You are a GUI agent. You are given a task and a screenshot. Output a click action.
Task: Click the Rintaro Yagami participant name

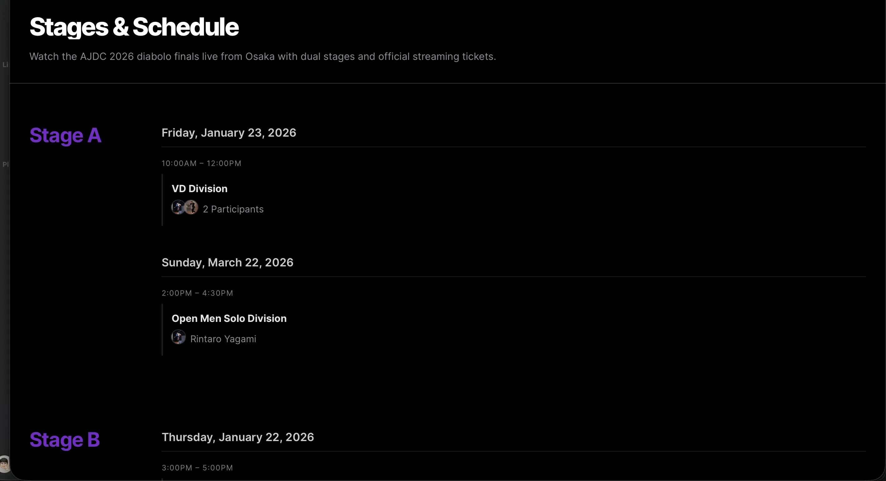[223, 339]
